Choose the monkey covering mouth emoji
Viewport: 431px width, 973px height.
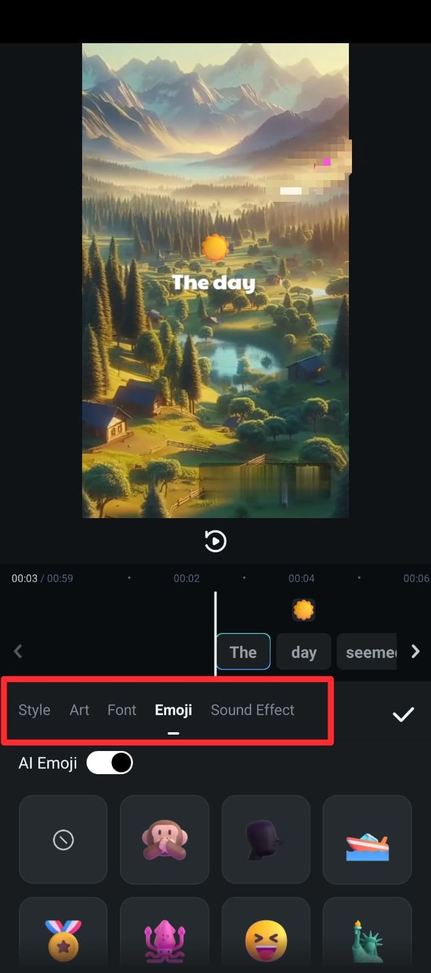coord(165,840)
